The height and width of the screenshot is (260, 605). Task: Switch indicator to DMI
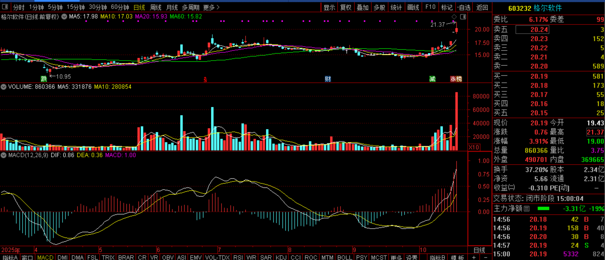(x=63, y=257)
